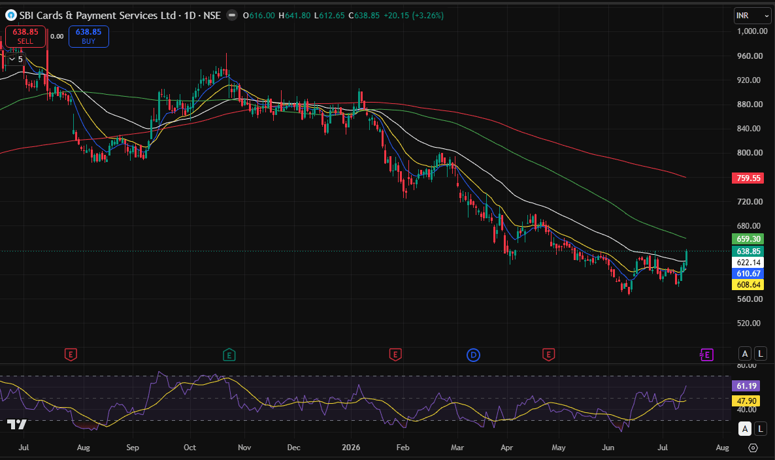Click the 1,000.00 price axis label
The image size is (775, 460).
tap(751, 31)
